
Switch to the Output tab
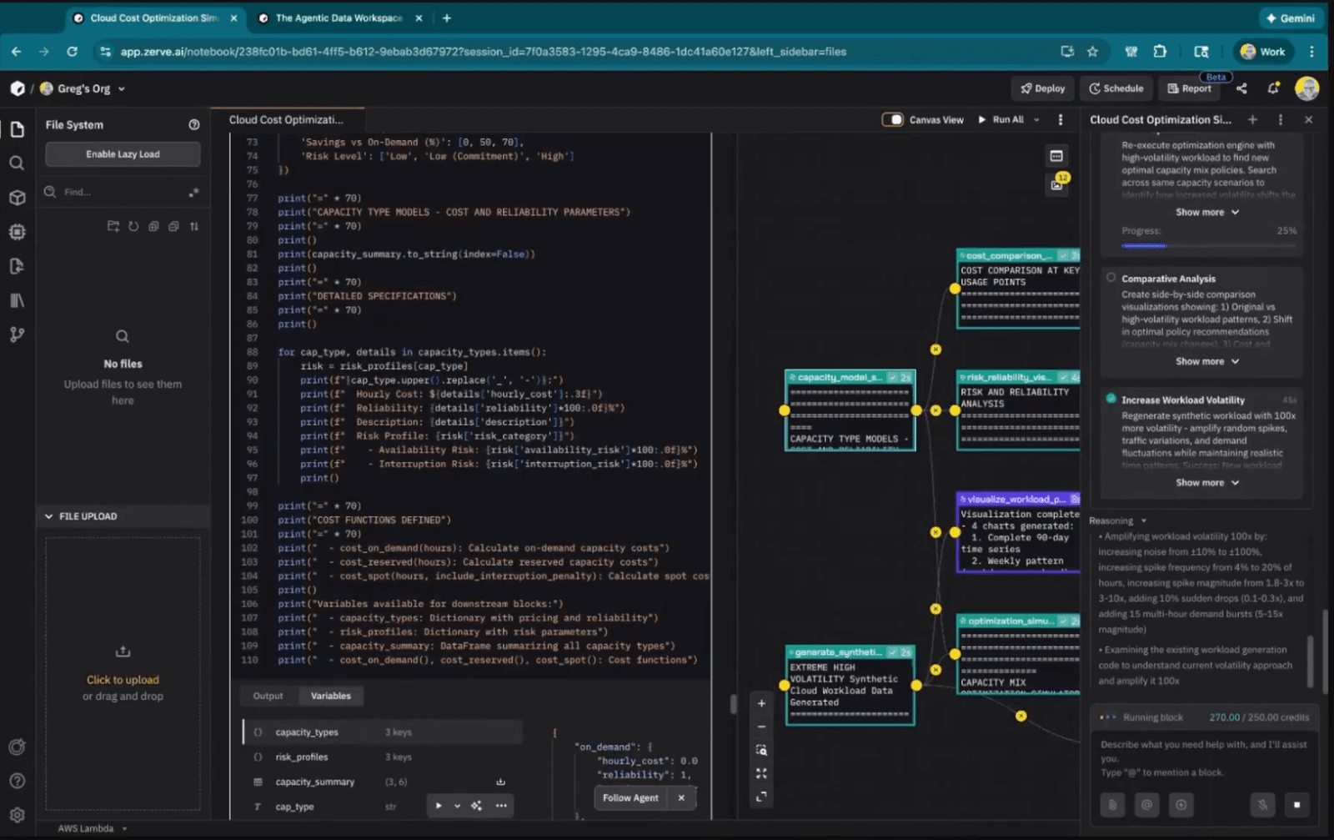coord(268,696)
